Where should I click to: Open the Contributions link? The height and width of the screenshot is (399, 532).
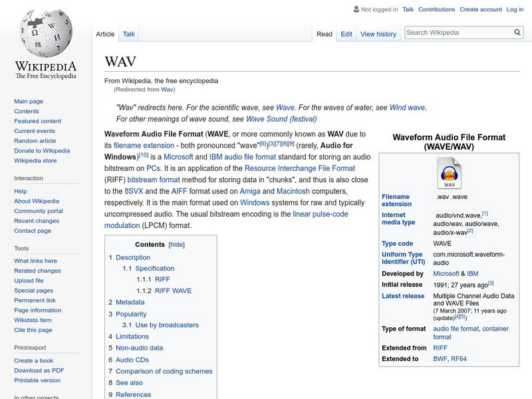[436, 9]
